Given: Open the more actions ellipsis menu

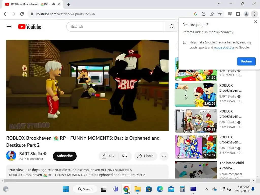Looking at the screenshot, I should pos(164,156).
